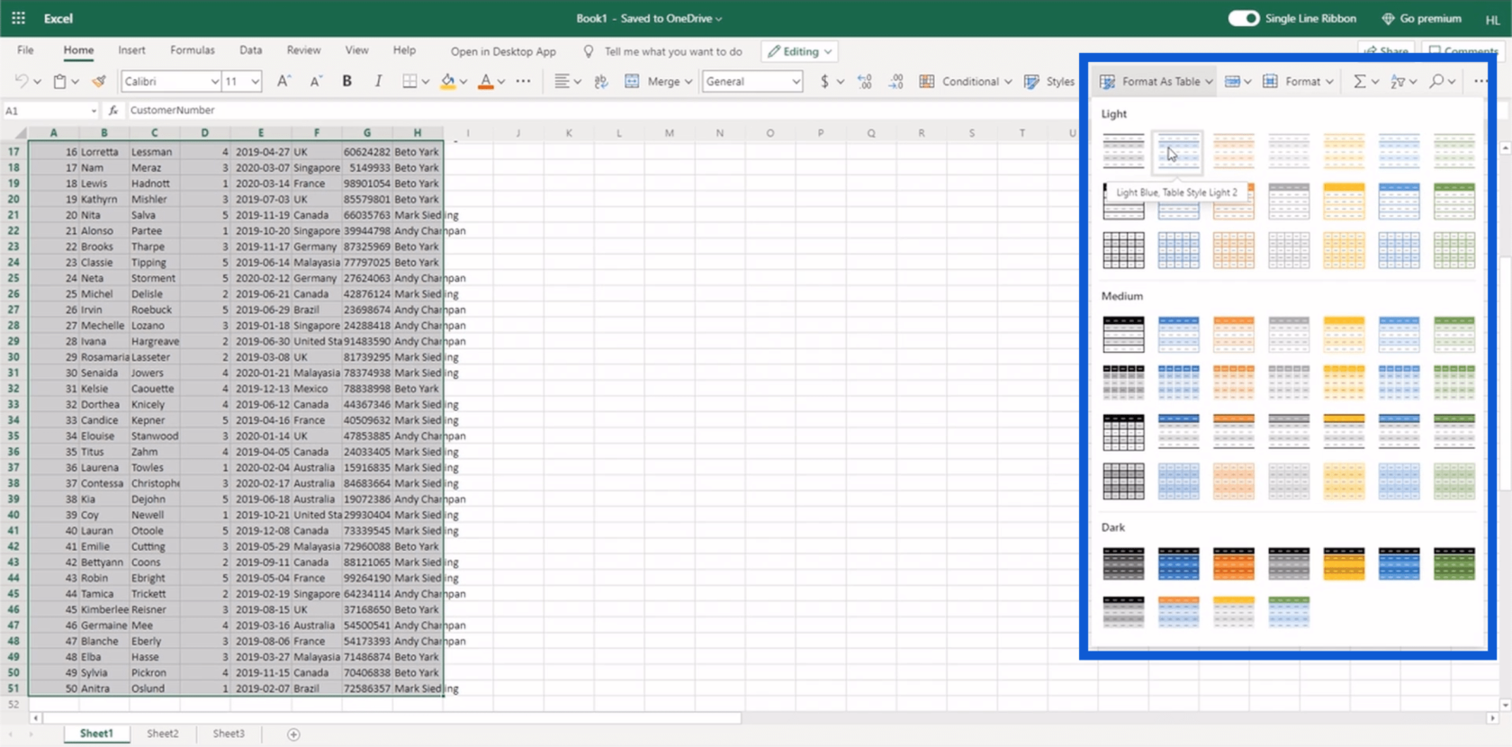The width and height of the screenshot is (1512, 747).
Task: Click the text alignment icon
Action: click(x=562, y=81)
